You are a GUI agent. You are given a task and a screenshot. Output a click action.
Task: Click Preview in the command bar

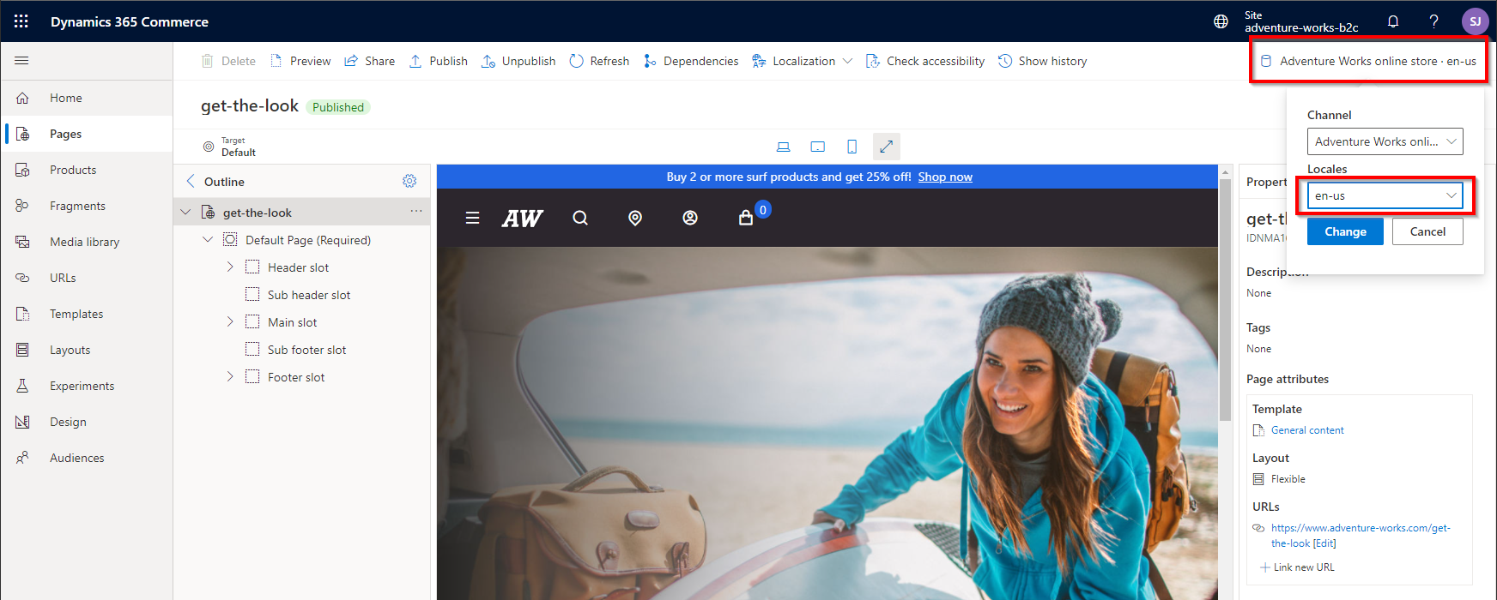tap(300, 61)
